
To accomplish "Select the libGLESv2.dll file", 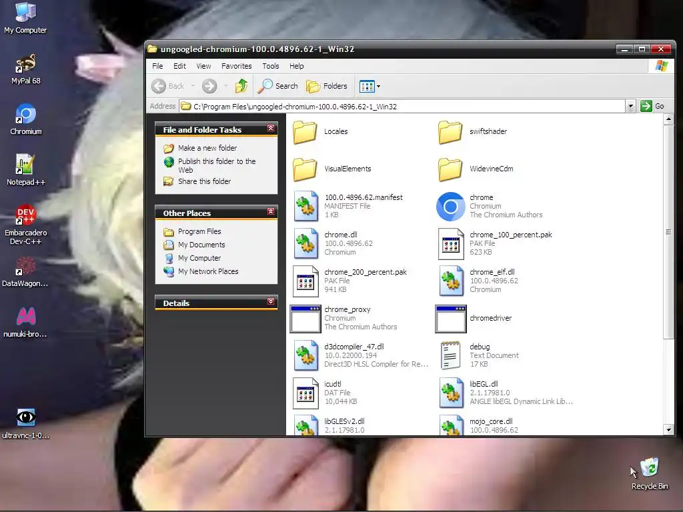I will [329, 425].
